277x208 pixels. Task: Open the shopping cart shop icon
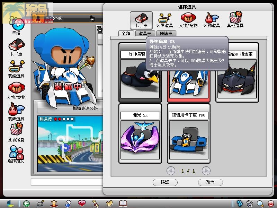[40, 204]
